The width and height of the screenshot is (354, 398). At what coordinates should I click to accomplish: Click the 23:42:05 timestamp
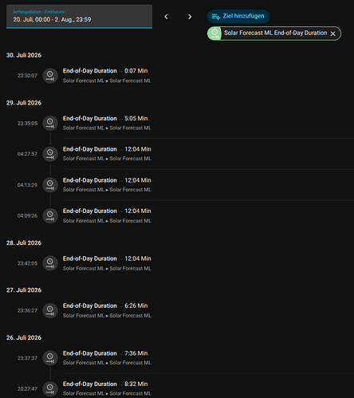pyautogui.click(x=27, y=263)
